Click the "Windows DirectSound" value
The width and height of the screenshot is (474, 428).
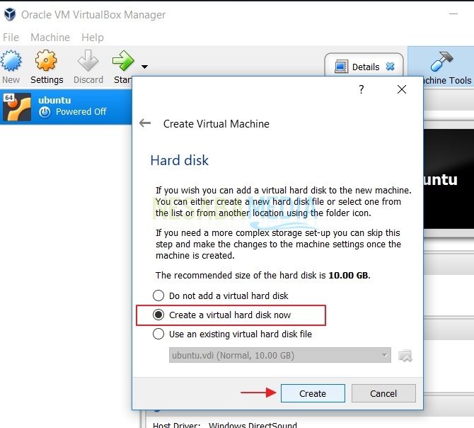(253, 424)
